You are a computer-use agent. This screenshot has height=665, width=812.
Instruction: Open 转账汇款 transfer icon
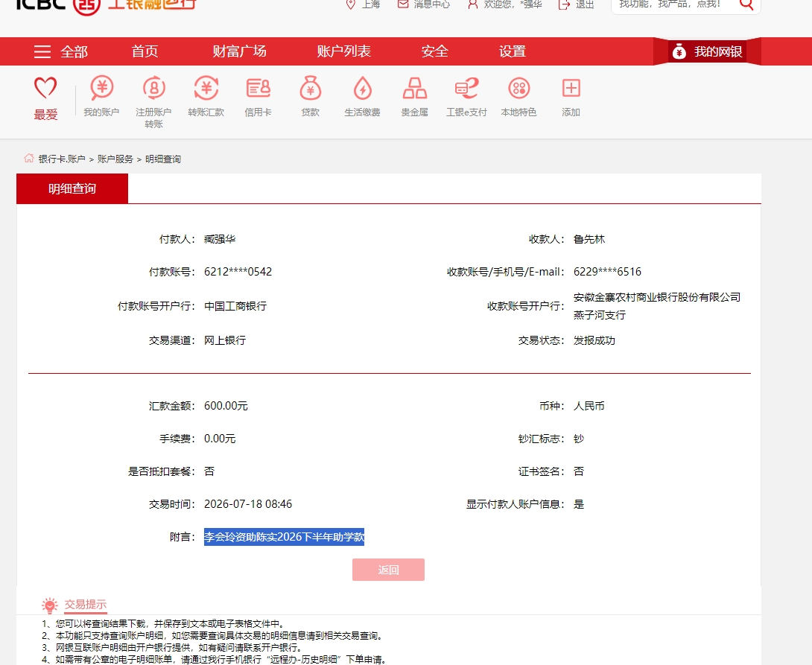[x=206, y=87]
